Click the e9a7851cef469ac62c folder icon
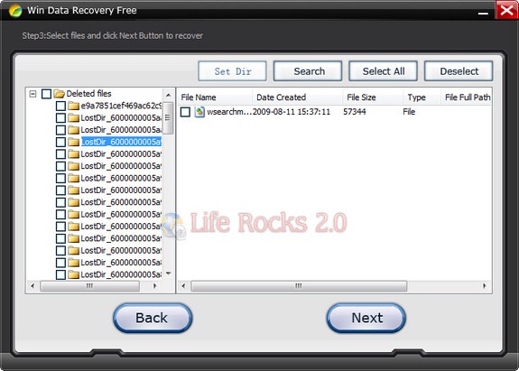The image size is (519, 371). tap(73, 106)
